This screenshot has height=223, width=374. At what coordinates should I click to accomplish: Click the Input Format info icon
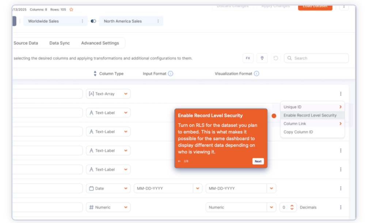coord(171,74)
